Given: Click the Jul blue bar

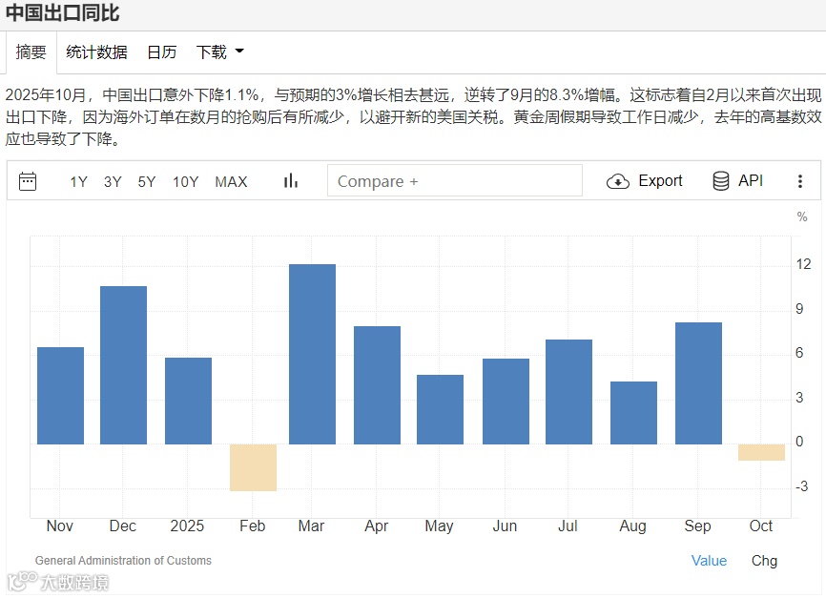Looking at the screenshot, I should [x=568, y=392].
